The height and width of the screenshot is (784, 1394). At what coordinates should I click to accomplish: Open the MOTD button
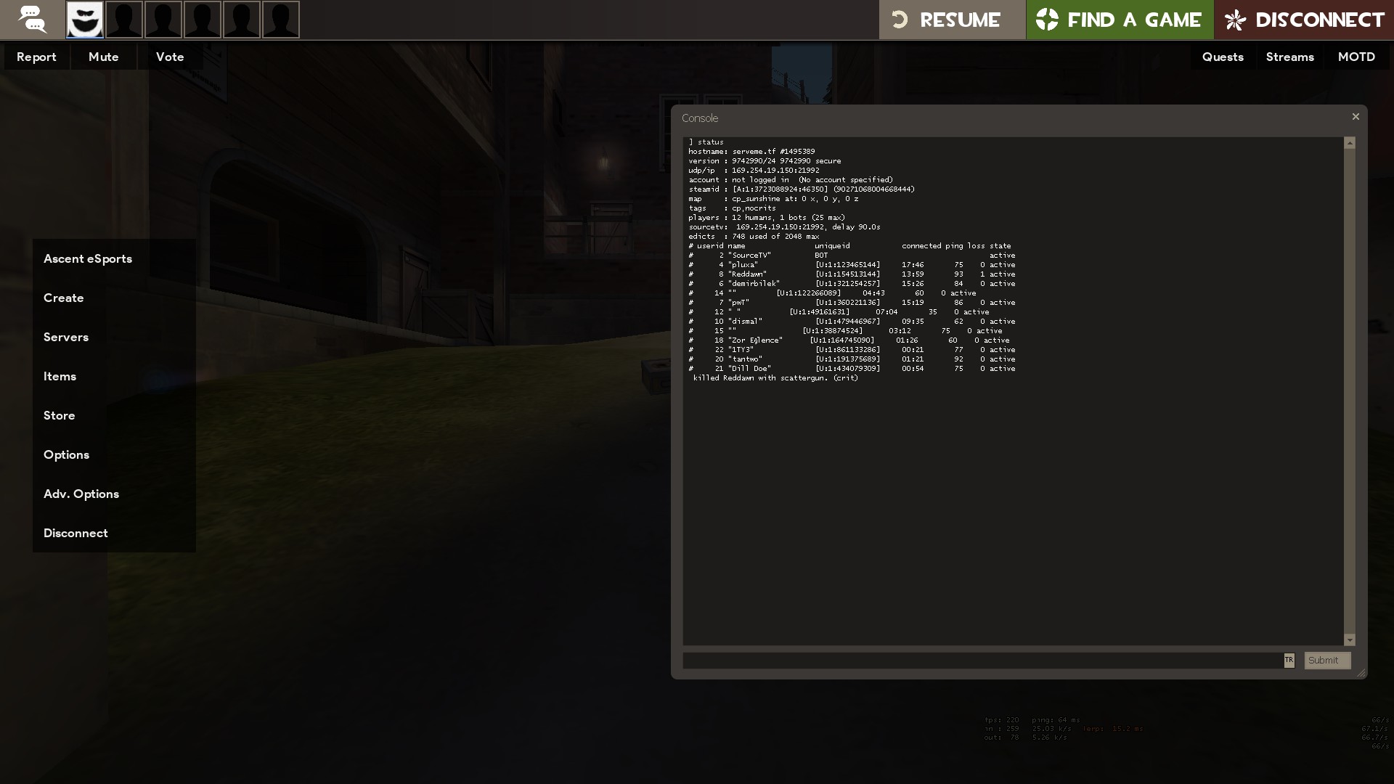(x=1356, y=57)
